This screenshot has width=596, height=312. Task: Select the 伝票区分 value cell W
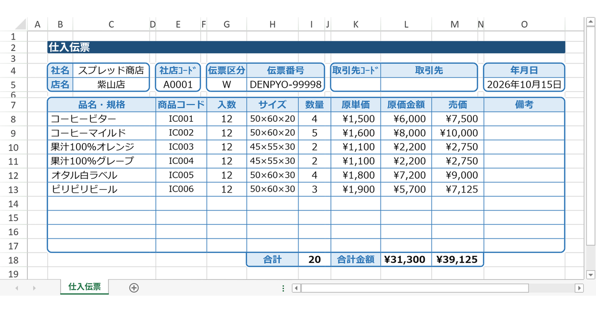(x=226, y=84)
